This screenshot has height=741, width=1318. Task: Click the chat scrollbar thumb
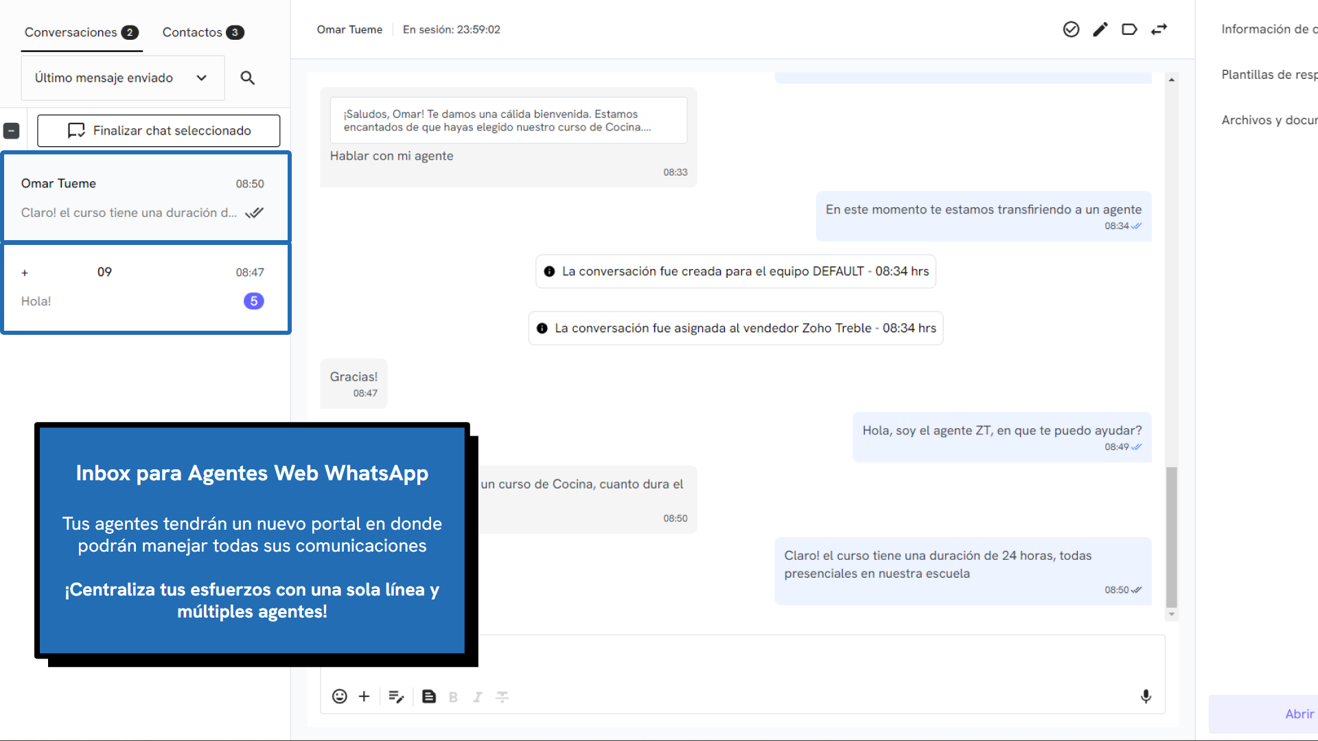coord(1172,537)
